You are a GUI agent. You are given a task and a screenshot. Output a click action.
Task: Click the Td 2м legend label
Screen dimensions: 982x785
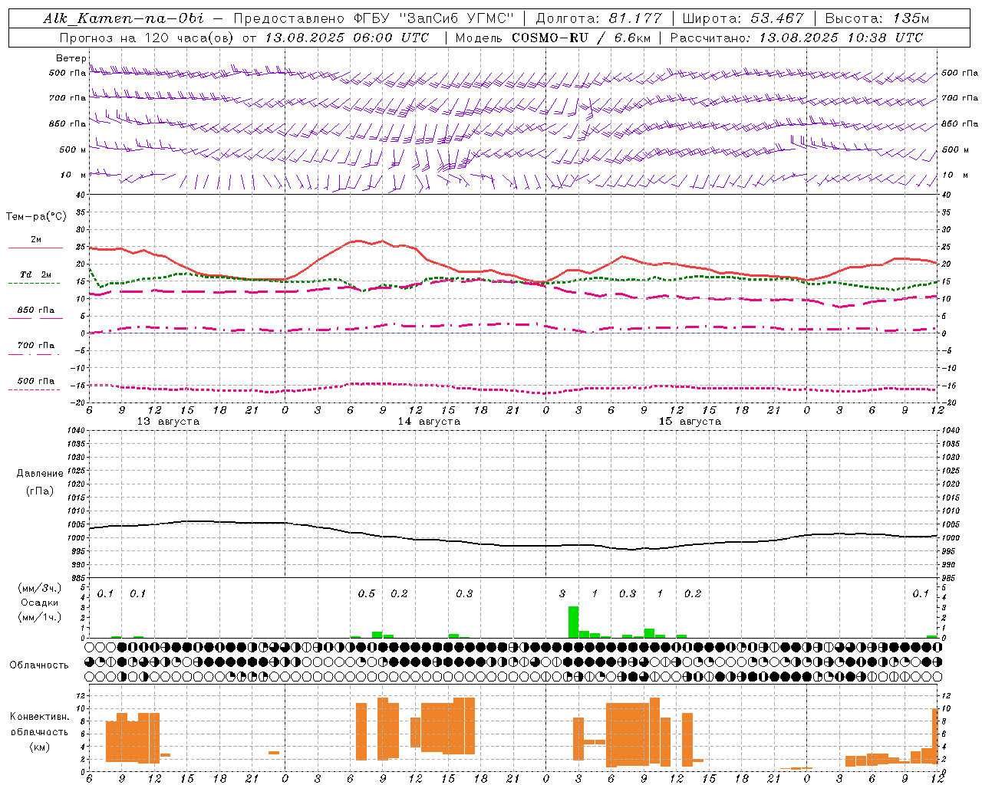tap(36, 274)
